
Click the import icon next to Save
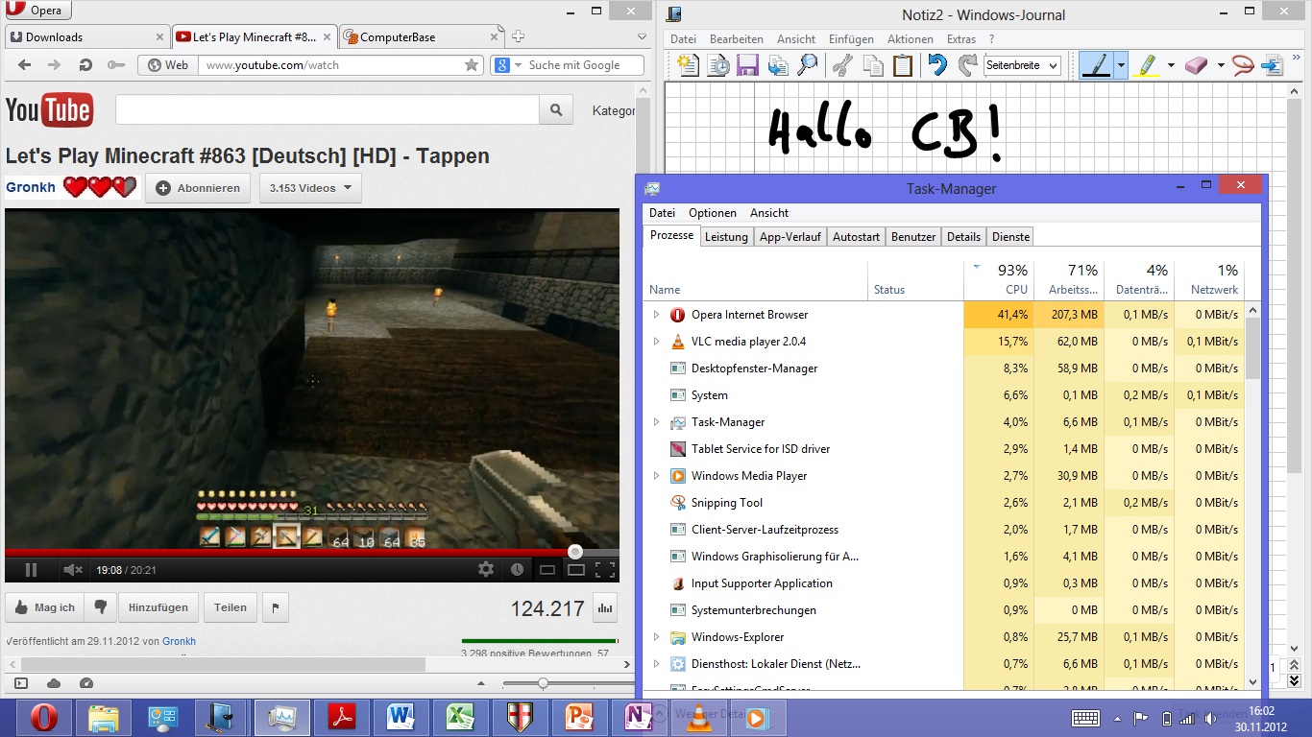(778, 65)
